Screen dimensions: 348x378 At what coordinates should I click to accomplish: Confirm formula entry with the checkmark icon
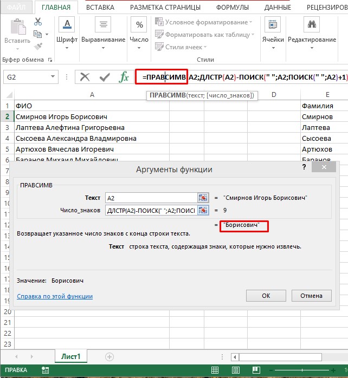click(x=105, y=77)
